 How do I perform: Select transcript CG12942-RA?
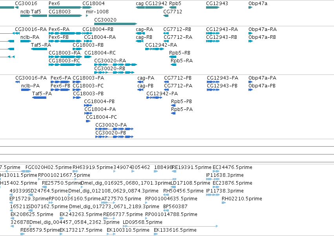pyautogui.click(x=155, y=49)
